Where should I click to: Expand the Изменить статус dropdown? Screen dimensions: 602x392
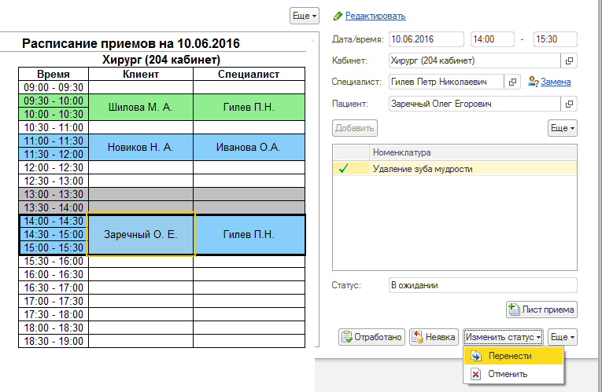point(504,337)
